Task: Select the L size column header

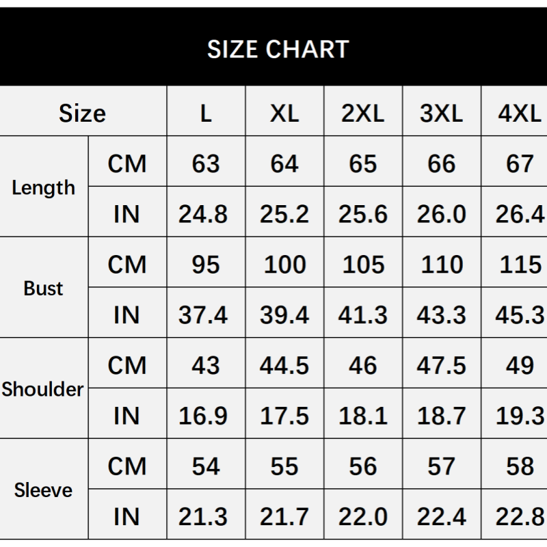Action: (206, 113)
